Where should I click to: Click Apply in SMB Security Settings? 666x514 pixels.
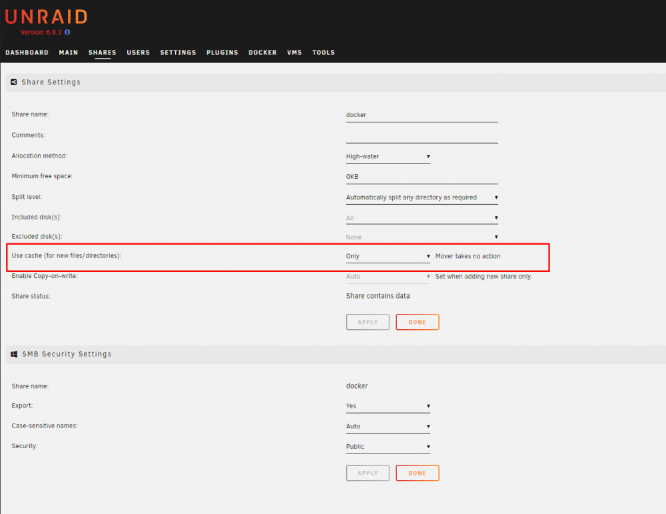tap(368, 473)
